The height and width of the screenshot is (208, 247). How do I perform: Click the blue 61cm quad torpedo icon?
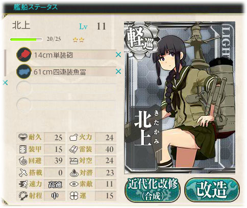[24, 71]
